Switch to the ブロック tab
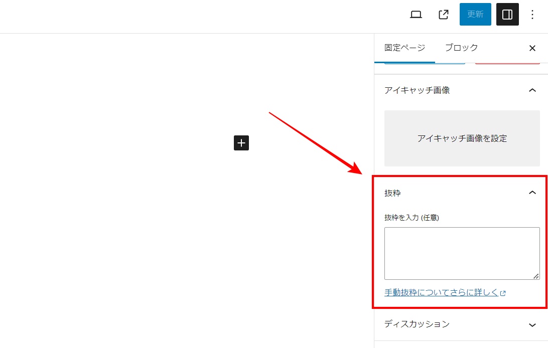This screenshot has height=348, width=548. pos(461,48)
